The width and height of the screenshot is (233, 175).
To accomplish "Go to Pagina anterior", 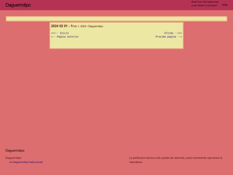I will point(65,37).
